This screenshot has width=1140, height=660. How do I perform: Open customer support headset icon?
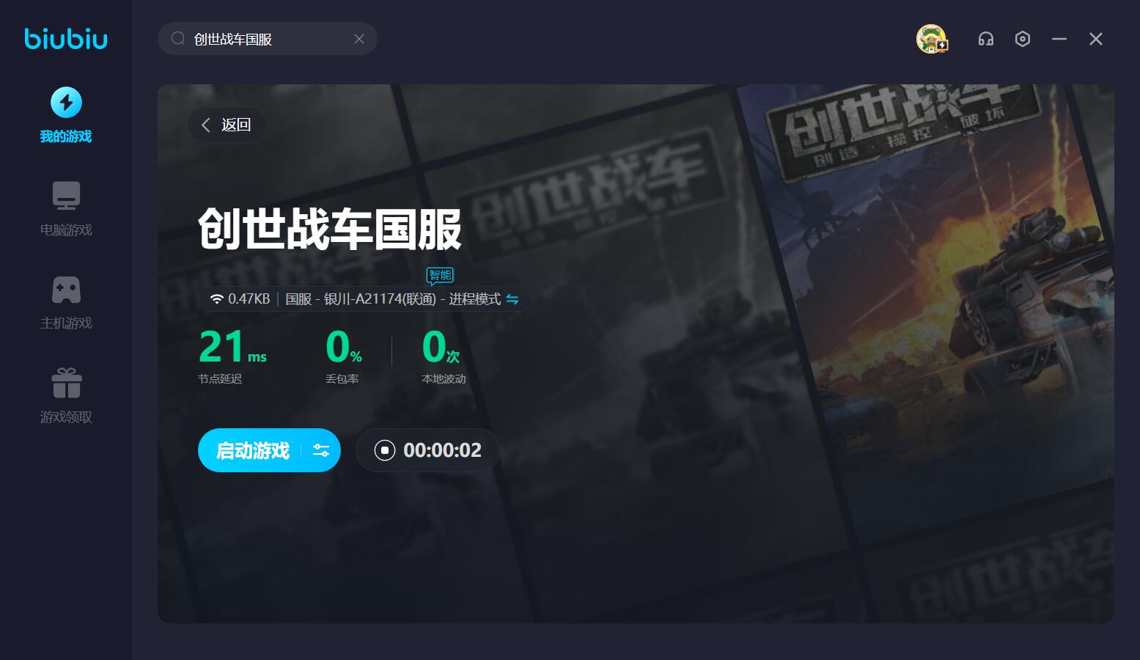tap(986, 39)
